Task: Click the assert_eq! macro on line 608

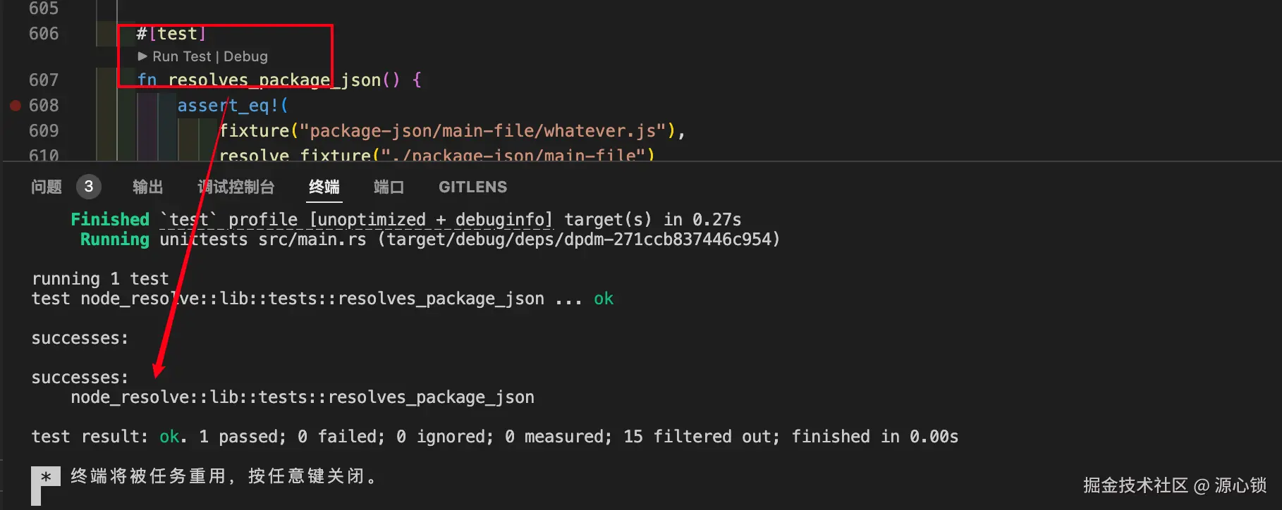Action: click(x=229, y=106)
